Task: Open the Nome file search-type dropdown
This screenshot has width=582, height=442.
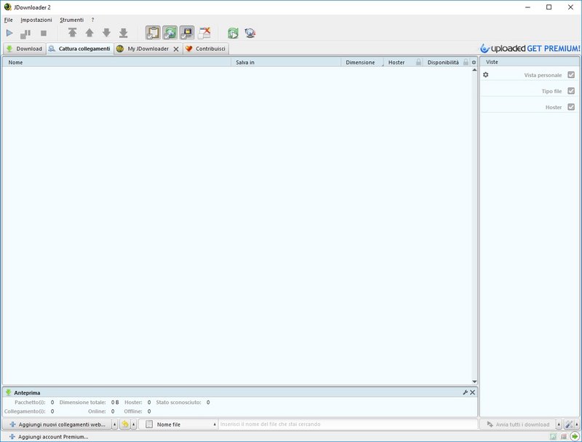Action: pos(178,425)
